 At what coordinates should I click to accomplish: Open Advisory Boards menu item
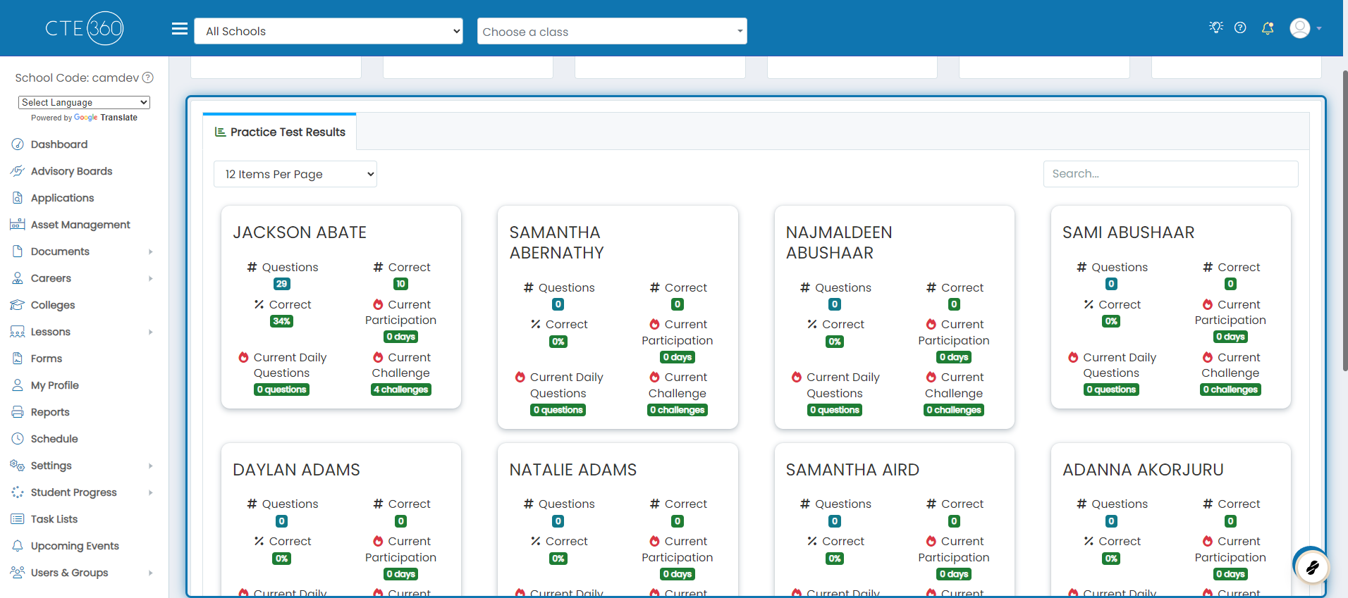point(72,171)
